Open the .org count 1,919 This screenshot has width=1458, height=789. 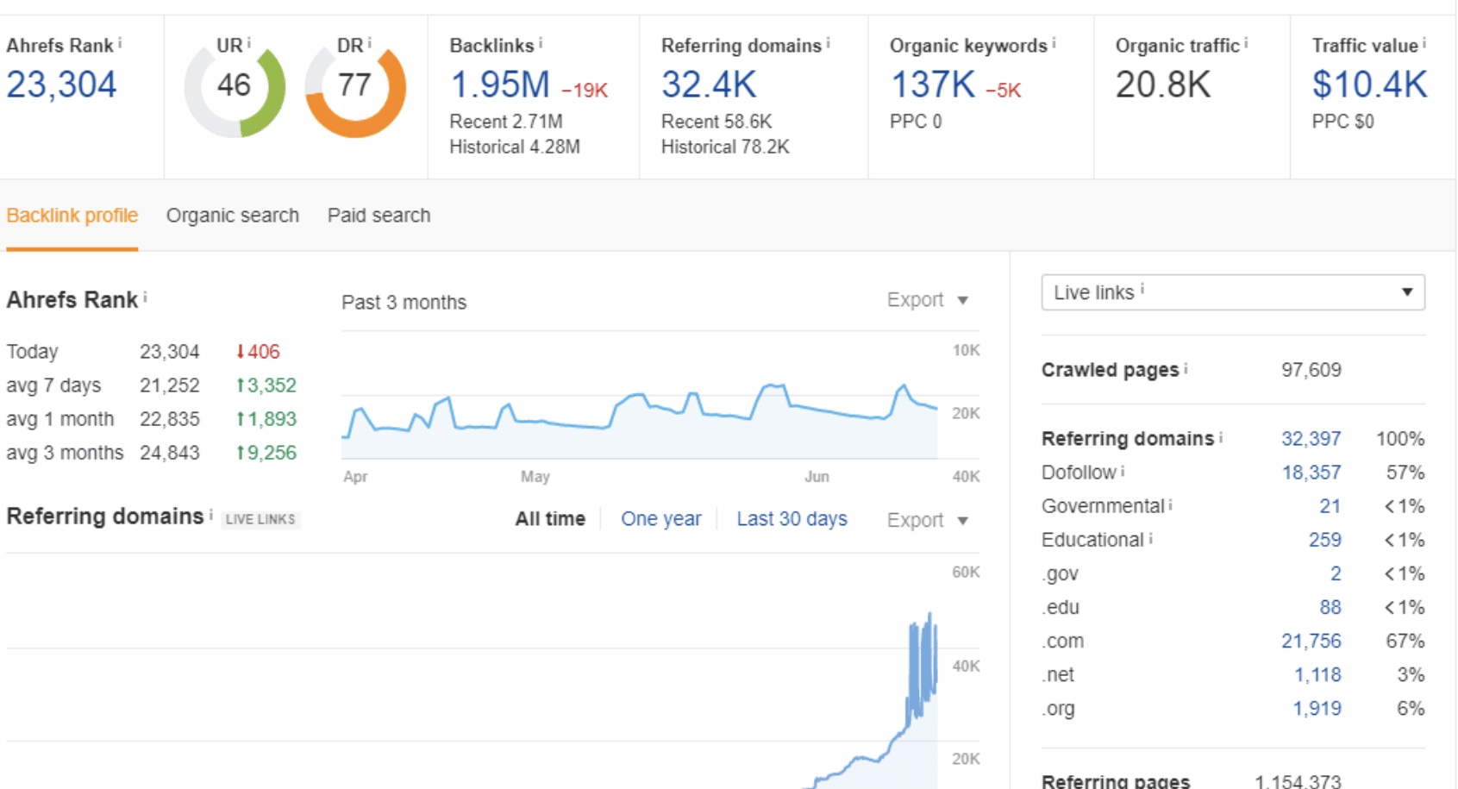point(1317,708)
